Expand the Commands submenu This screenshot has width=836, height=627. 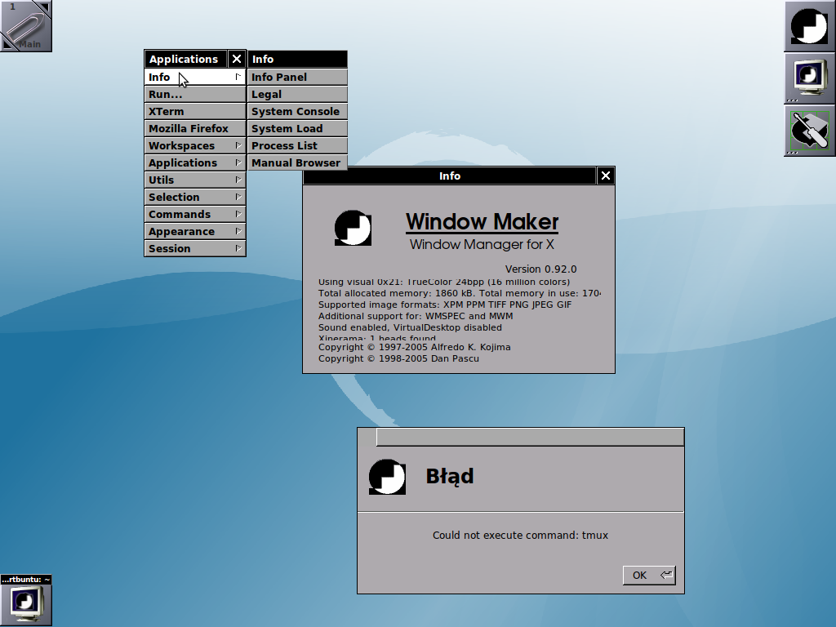click(x=194, y=214)
